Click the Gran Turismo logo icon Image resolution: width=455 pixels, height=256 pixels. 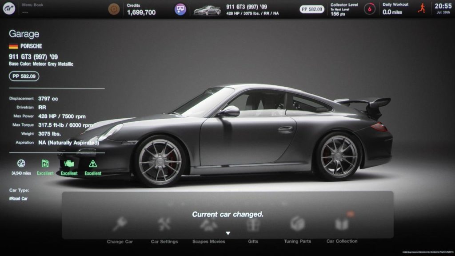[x=9, y=9]
